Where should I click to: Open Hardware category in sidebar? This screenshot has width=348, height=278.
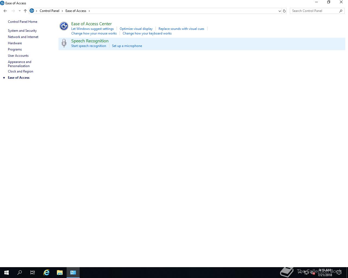click(x=15, y=43)
